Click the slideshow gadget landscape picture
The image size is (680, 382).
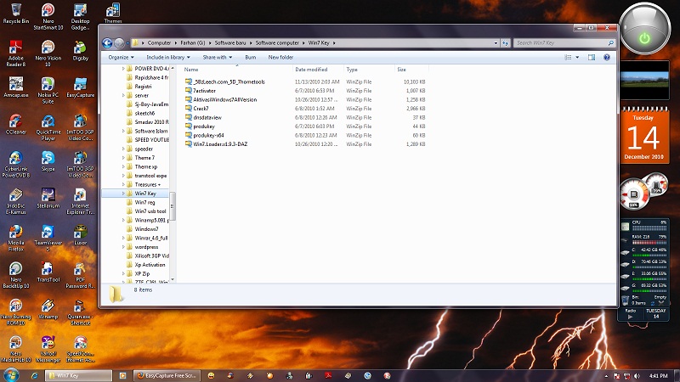point(644,80)
